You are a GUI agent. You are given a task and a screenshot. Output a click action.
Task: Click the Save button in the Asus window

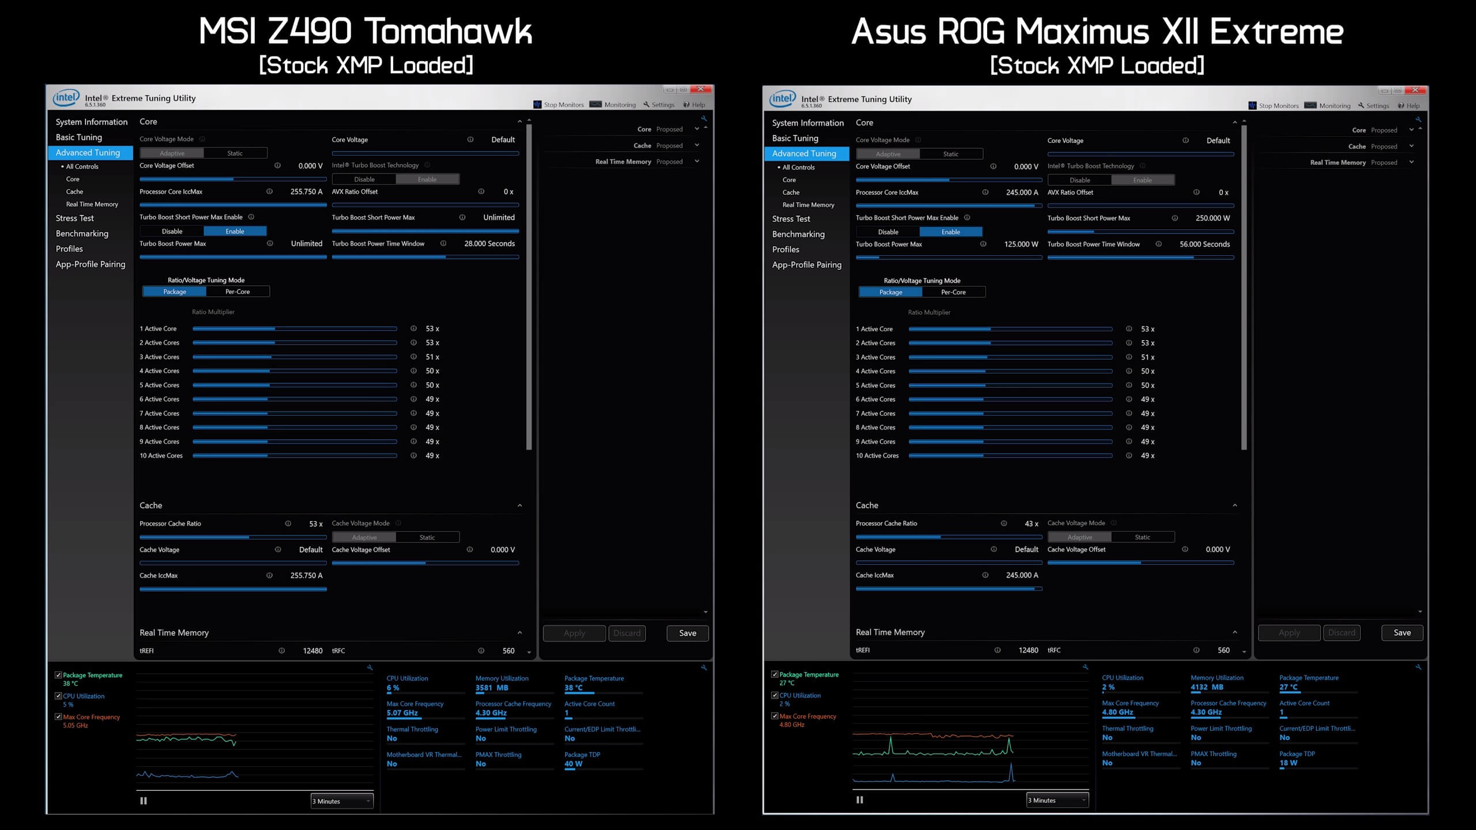1402,632
